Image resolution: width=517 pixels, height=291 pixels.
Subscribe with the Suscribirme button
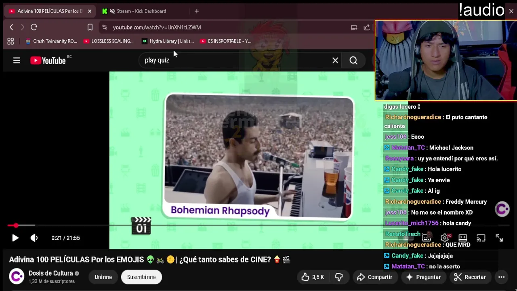(141, 277)
